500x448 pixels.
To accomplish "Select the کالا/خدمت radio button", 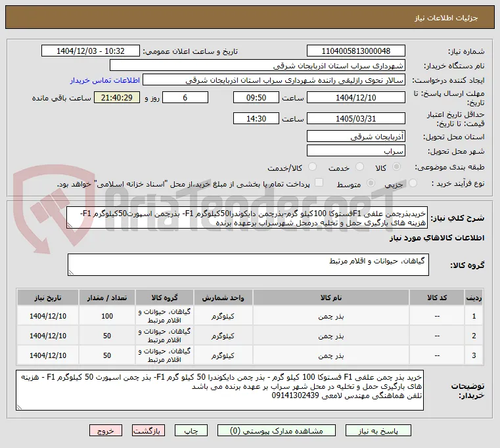I will [x=313, y=167].
